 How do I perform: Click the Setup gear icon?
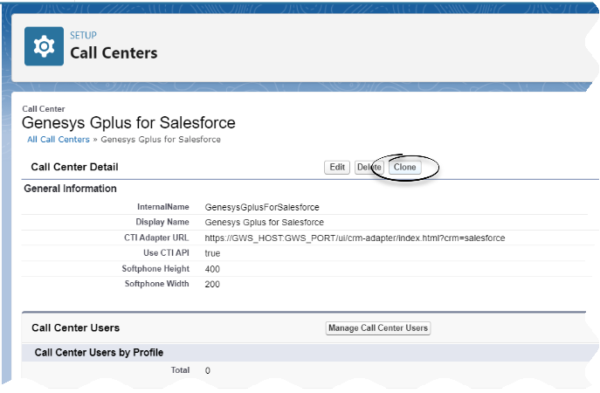[44, 47]
